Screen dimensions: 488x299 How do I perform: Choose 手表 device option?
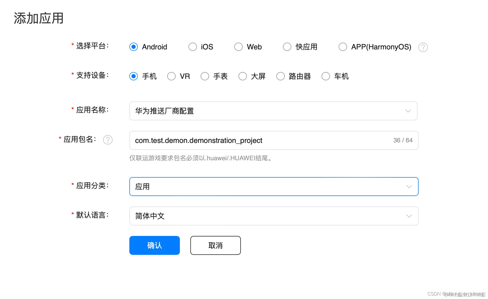205,76
